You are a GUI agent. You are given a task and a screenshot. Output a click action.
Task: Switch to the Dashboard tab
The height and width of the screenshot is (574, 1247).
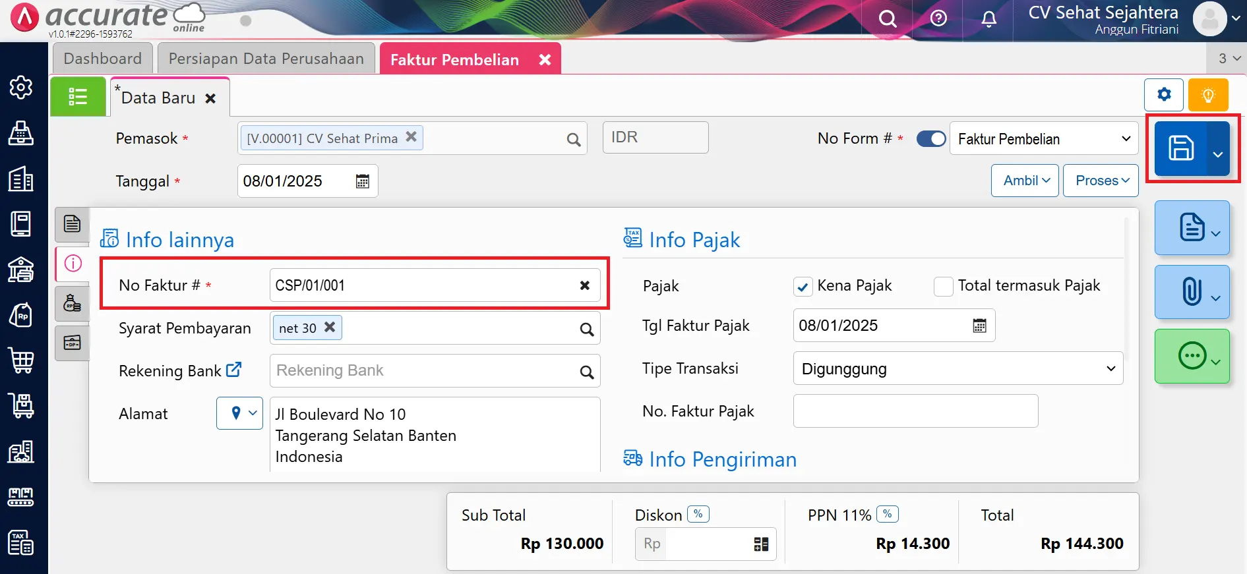(x=103, y=59)
